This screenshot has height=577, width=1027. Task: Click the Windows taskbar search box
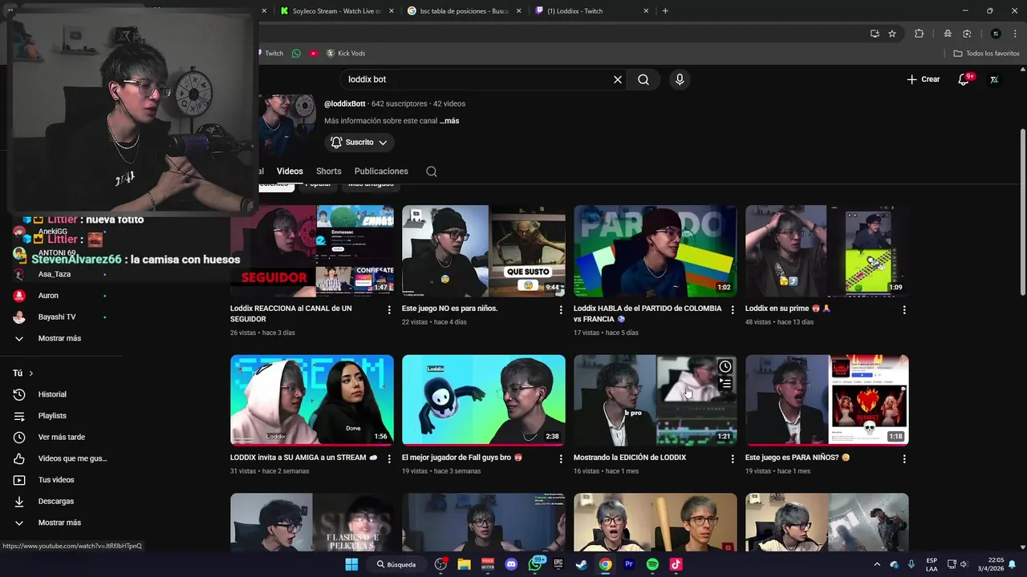pos(398,564)
